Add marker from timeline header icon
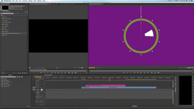194x109 pixels. pyautogui.click(x=40, y=79)
